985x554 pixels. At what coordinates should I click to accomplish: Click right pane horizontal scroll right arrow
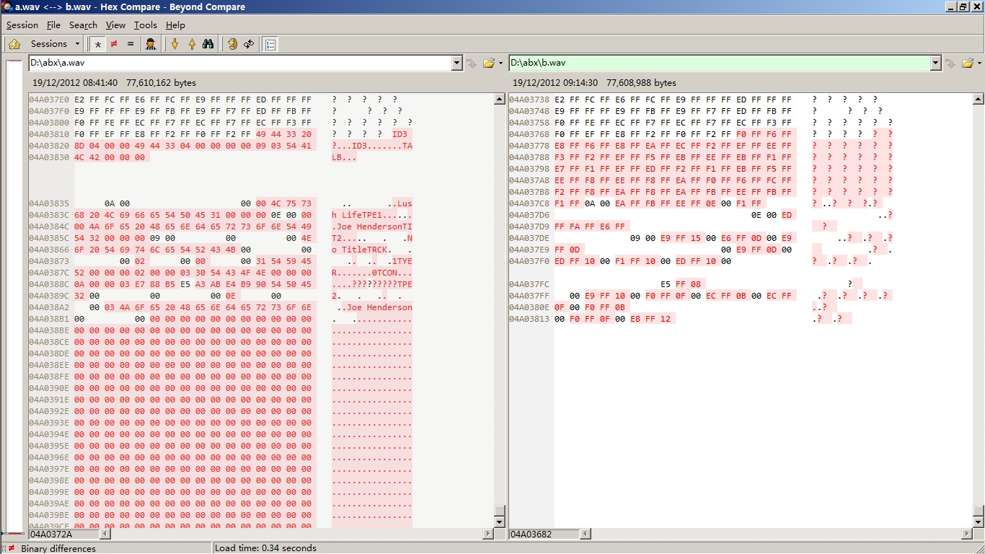[x=967, y=534]
